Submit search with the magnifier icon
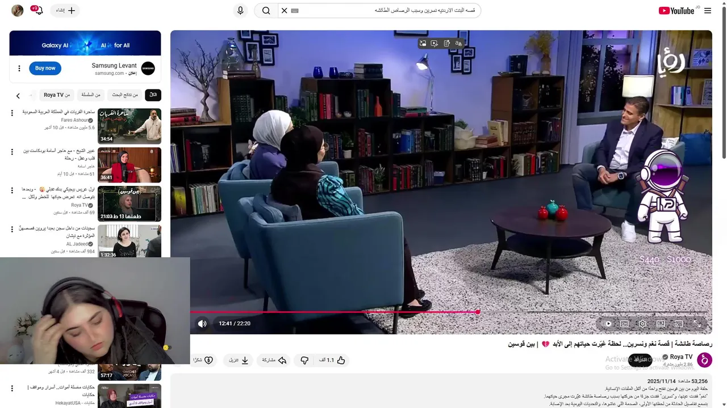Screen dimensions: 727x408 point(266,10)
